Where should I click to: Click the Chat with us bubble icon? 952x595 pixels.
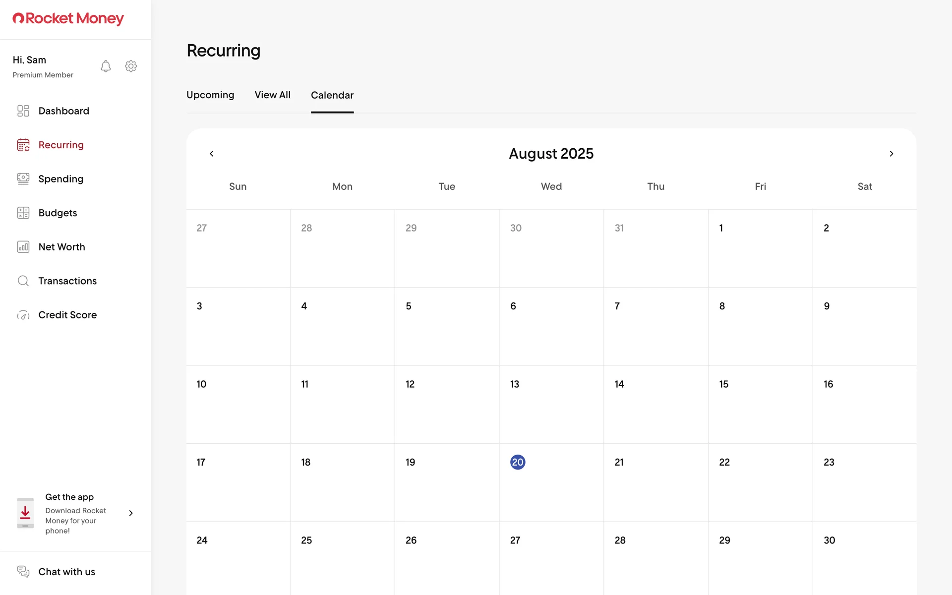23,571
